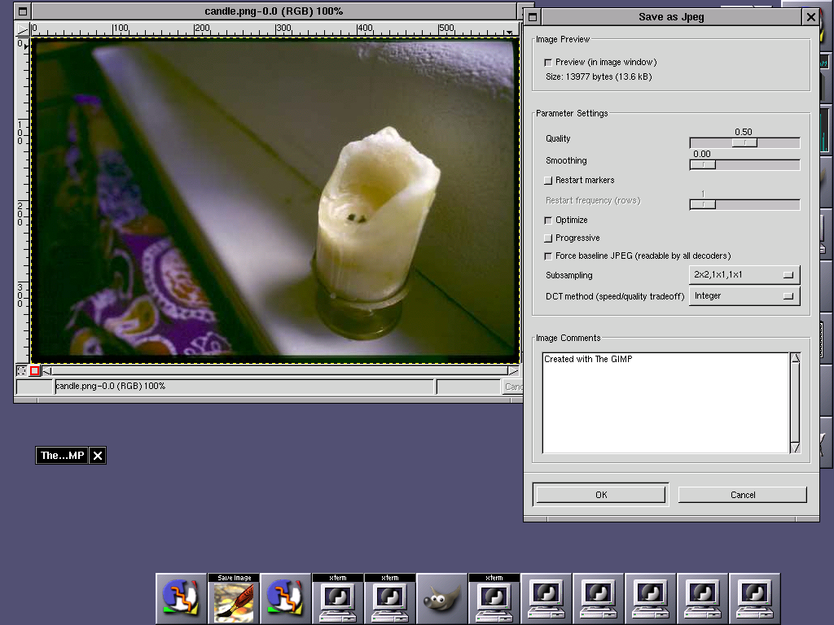The image size is (834, 625).
Task: Click the X icon beside The...MP
Action: [x=98, y=456]
